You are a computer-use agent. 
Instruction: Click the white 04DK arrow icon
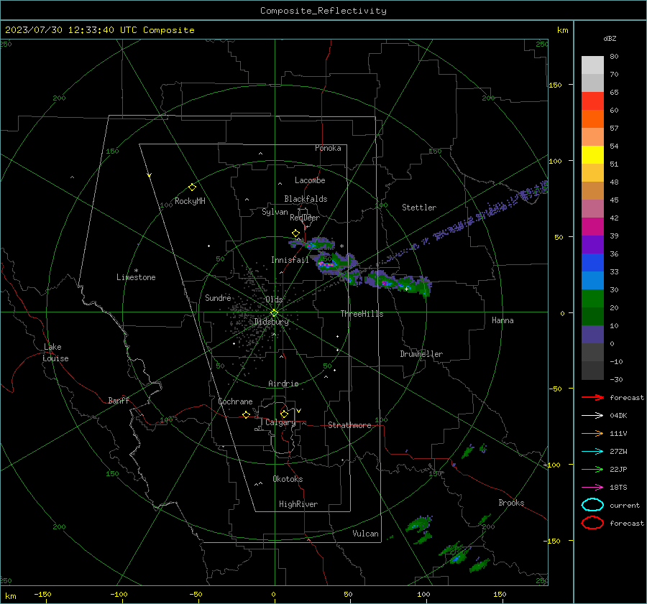[x=592, y=415]
